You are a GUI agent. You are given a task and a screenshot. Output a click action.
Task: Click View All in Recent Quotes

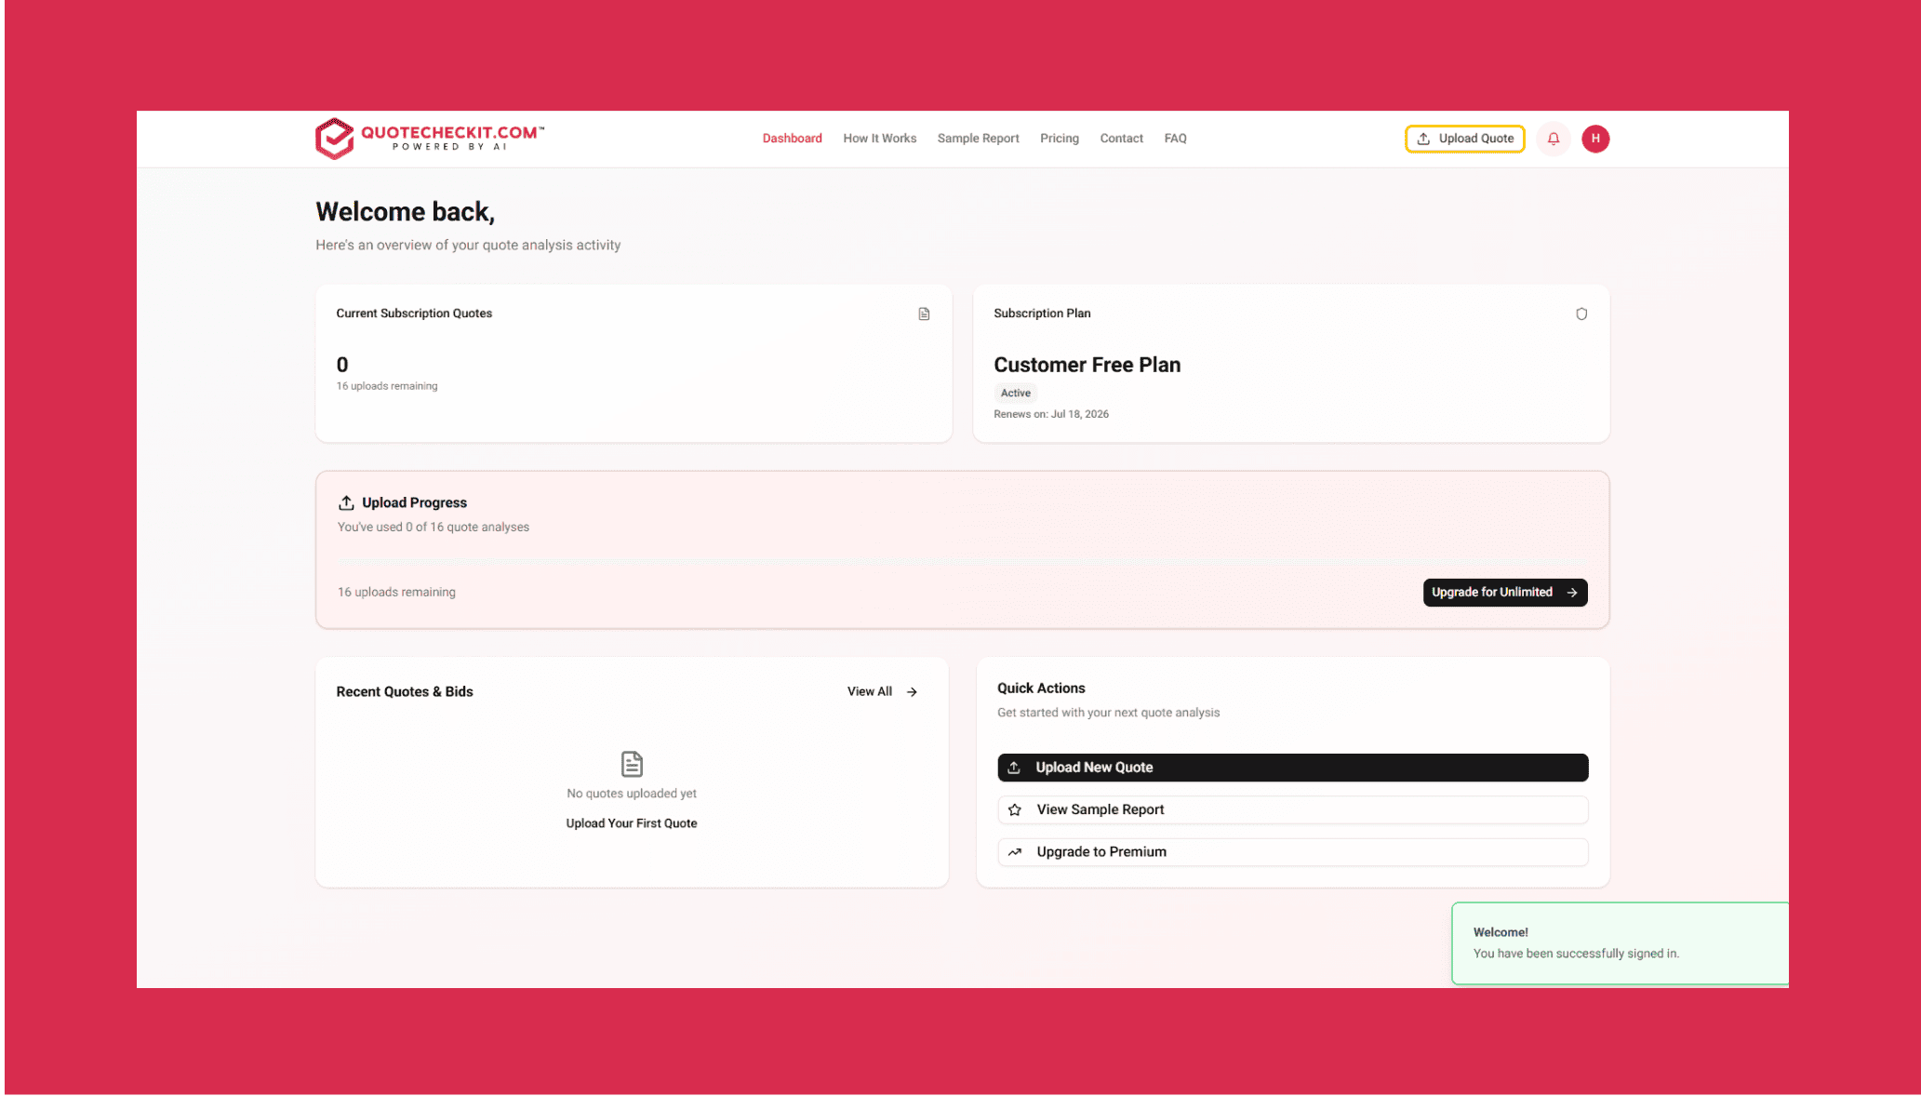pos(882,692)
